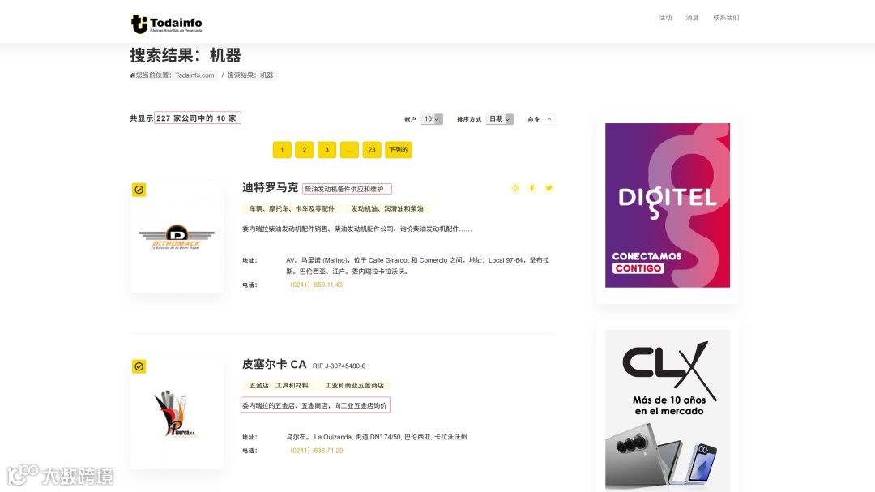
Task: Click verified badge on 迪特罗马克 card
Action: tap(139, 190)
